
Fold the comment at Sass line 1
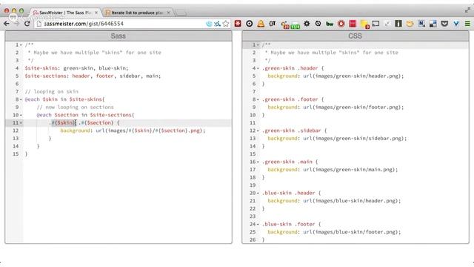click(21, 44)
